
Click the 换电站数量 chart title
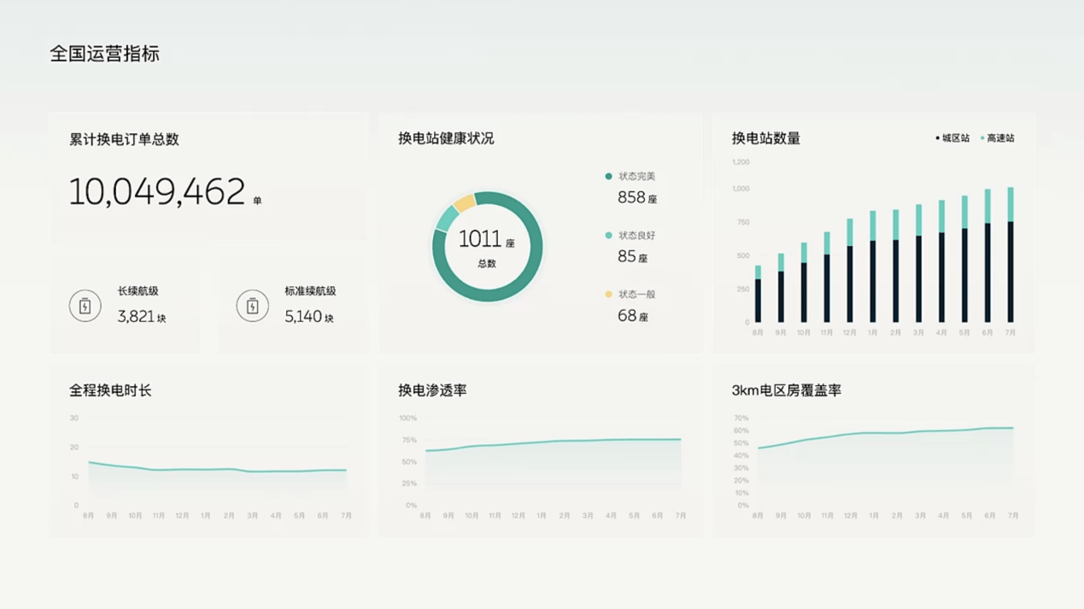(x=766, y=138)
